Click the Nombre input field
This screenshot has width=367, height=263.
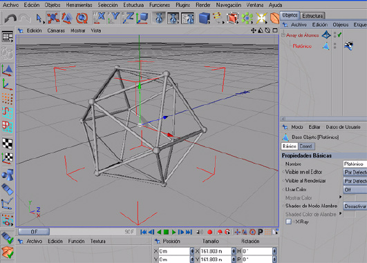355,164
